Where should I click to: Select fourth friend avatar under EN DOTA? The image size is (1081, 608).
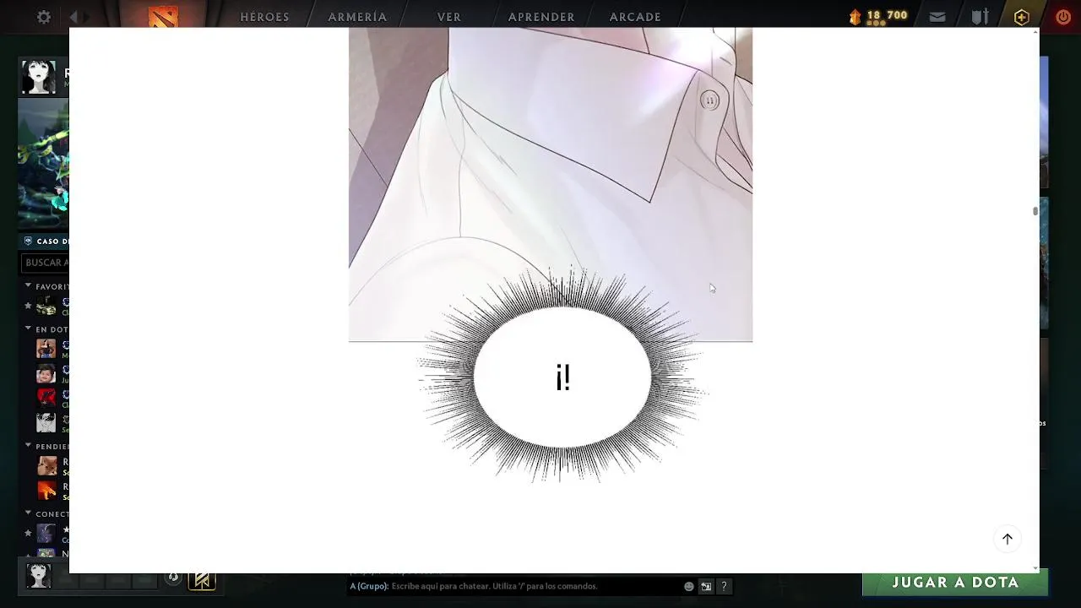46,422
